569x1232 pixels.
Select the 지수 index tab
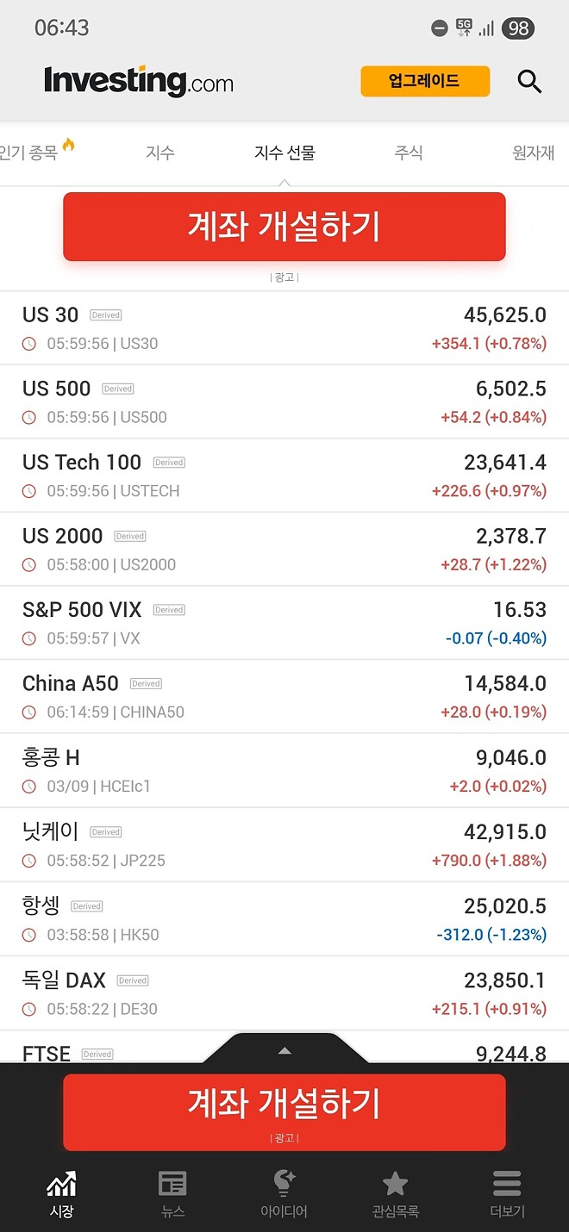[x=160, y=152]
